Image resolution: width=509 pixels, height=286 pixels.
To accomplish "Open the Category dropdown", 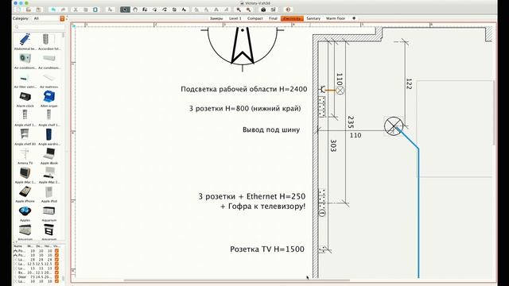I will click(49, 18).
